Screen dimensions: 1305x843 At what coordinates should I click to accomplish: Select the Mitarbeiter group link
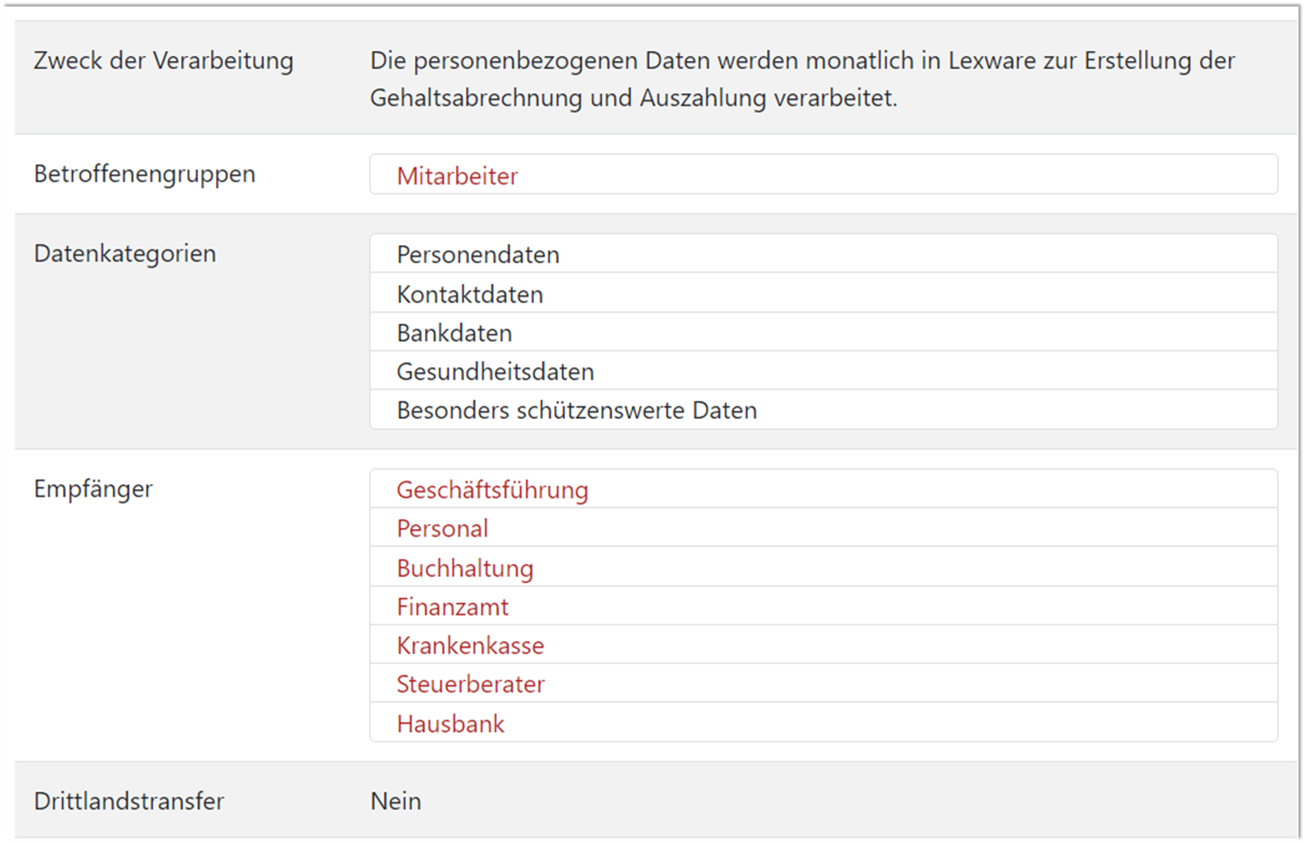tap(458, 175)
